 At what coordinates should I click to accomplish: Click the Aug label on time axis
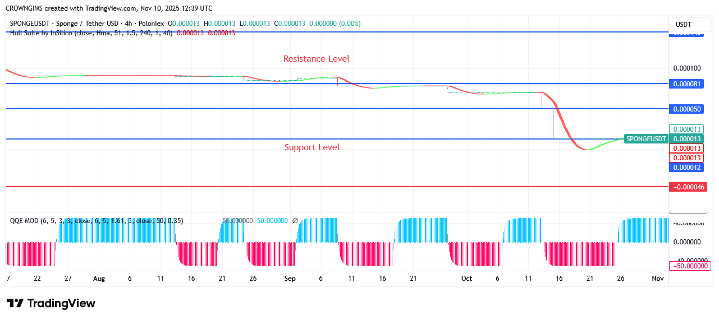(99, 279)
